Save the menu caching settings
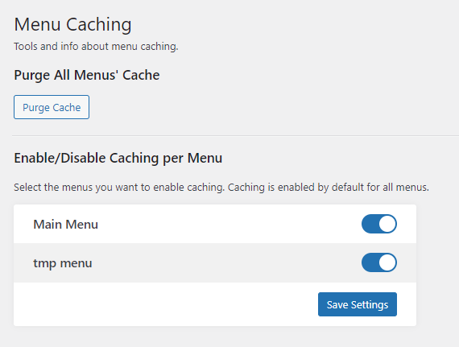The image size is (459, 347). pyautogui.click(x=358, y=304)
